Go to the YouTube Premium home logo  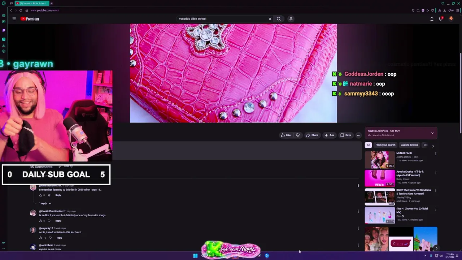click(x=30, y=19)
